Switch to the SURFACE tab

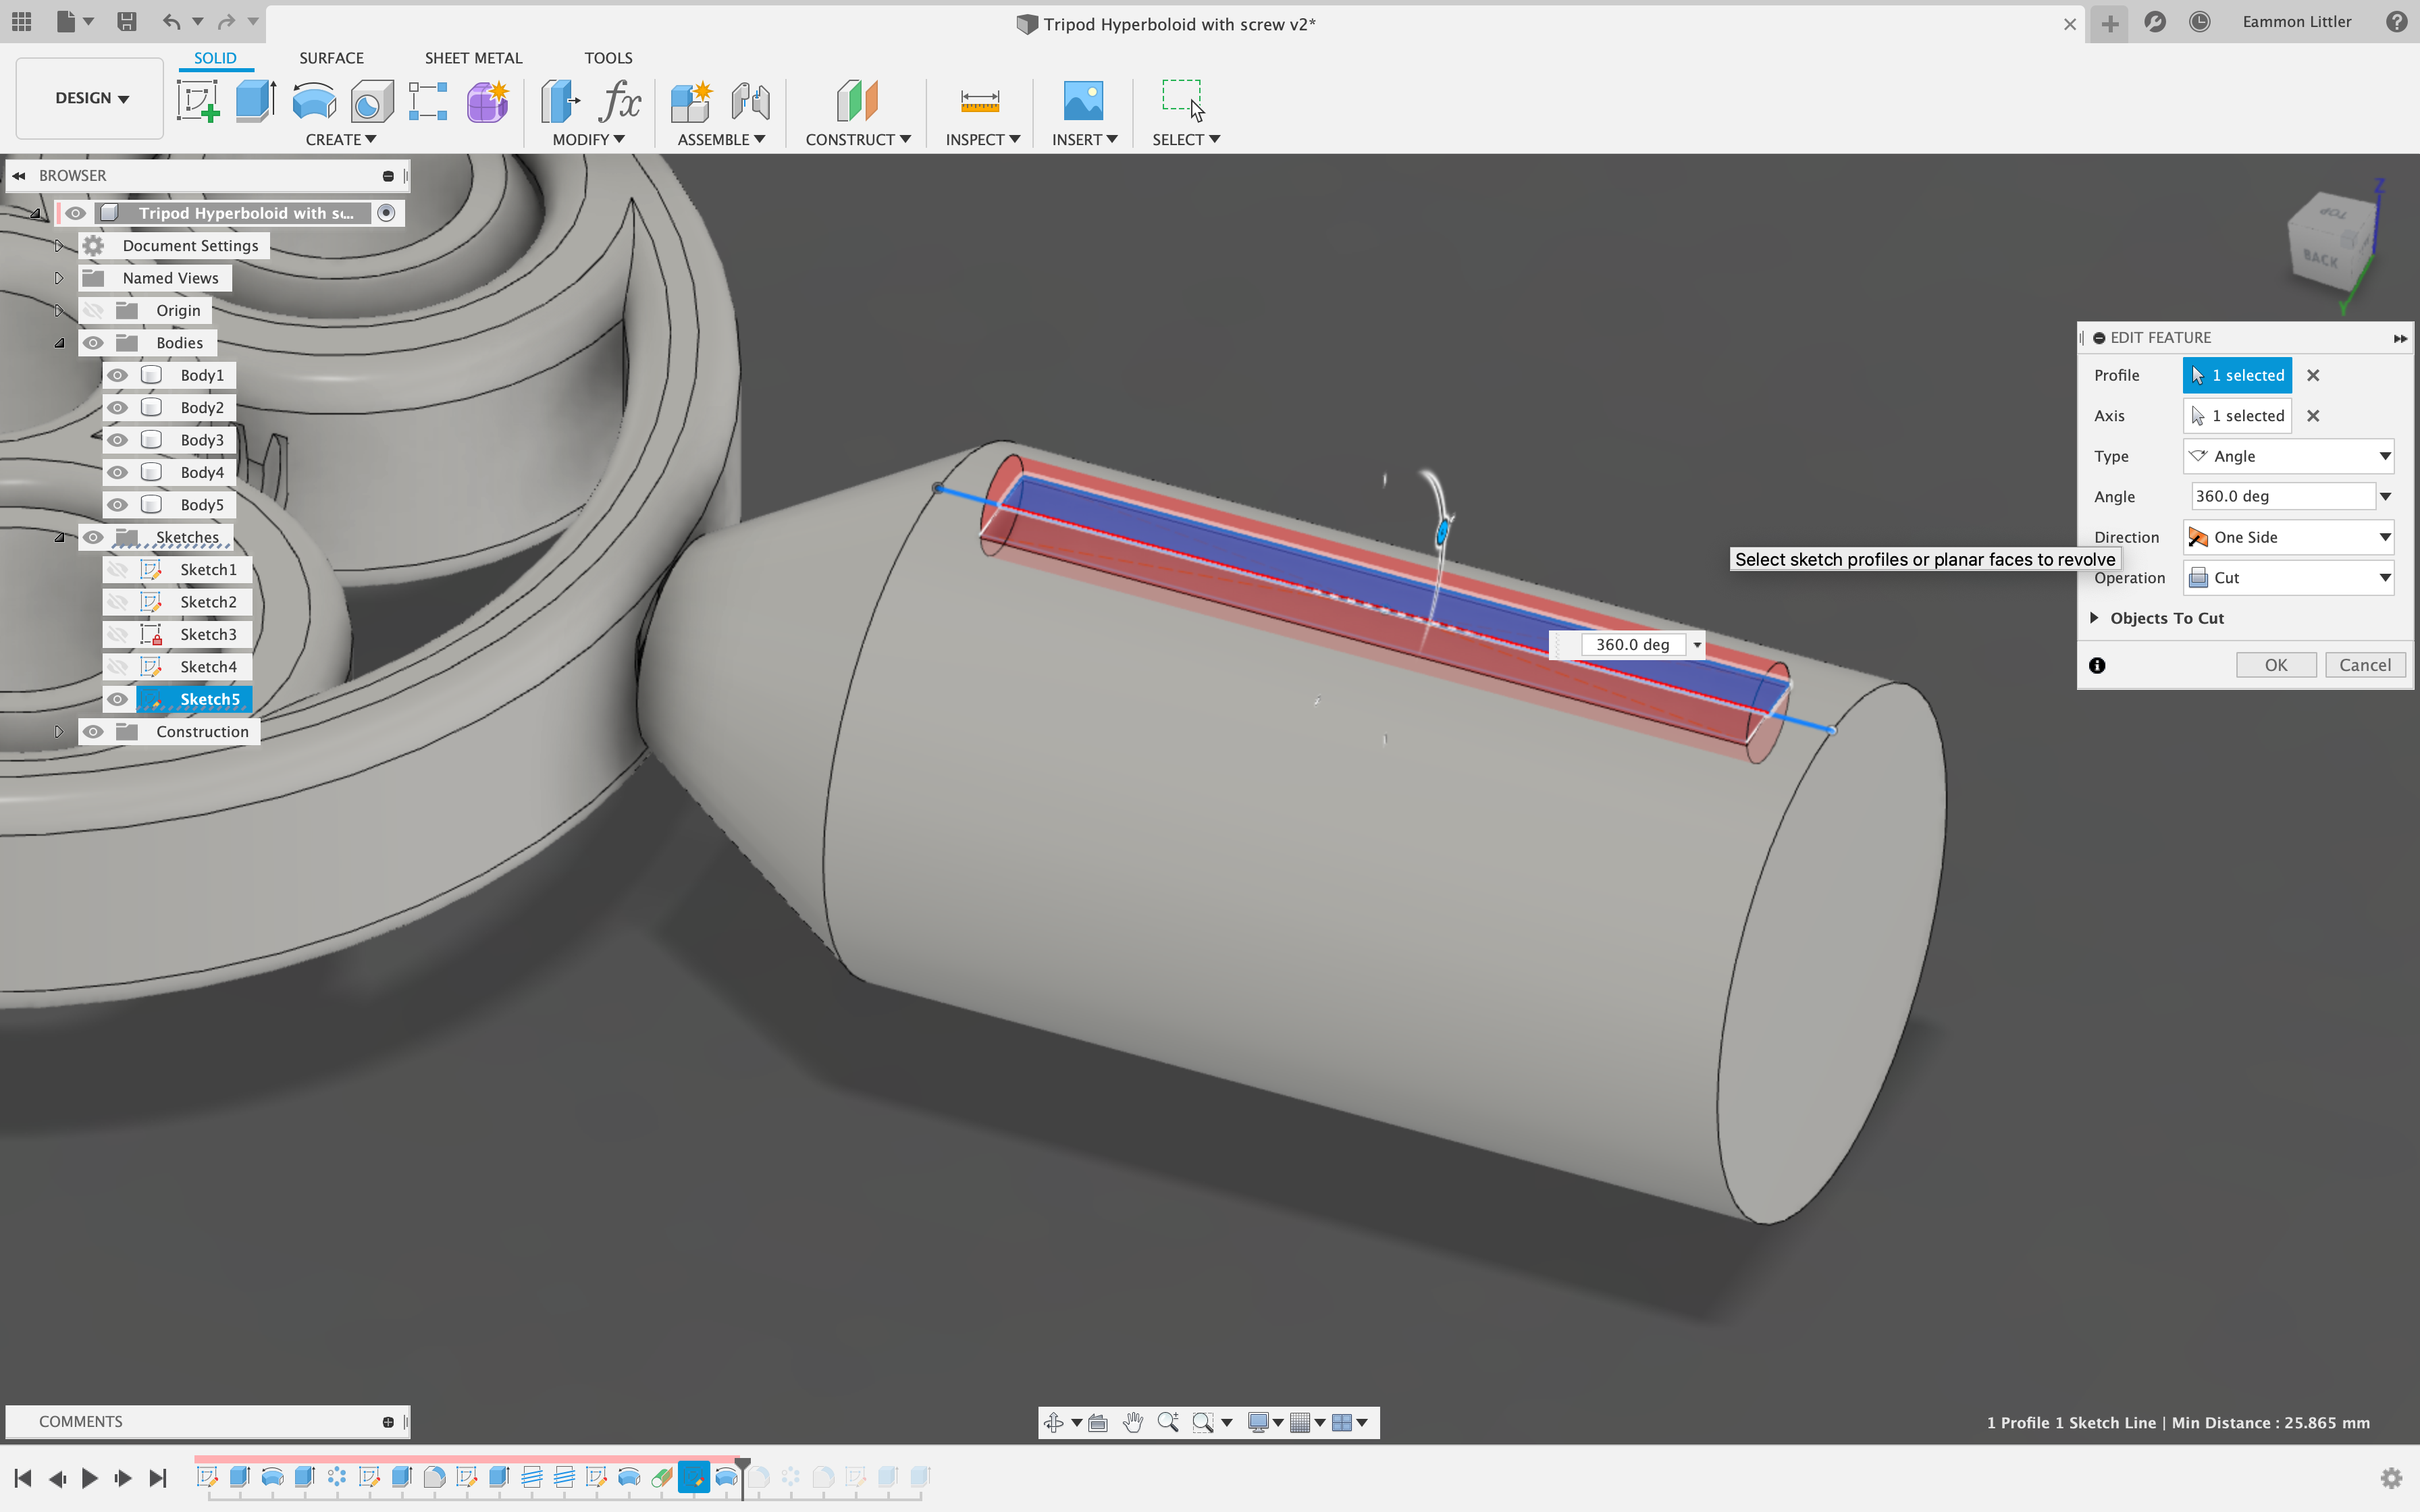330,57
